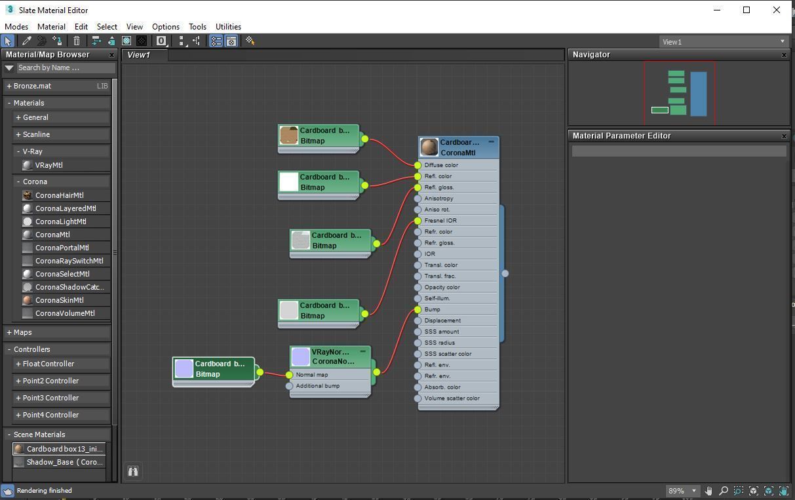Viewport: 795px width, 500px height.
Task: Click the Navigator view rectangle
Action: pos(679,92)
